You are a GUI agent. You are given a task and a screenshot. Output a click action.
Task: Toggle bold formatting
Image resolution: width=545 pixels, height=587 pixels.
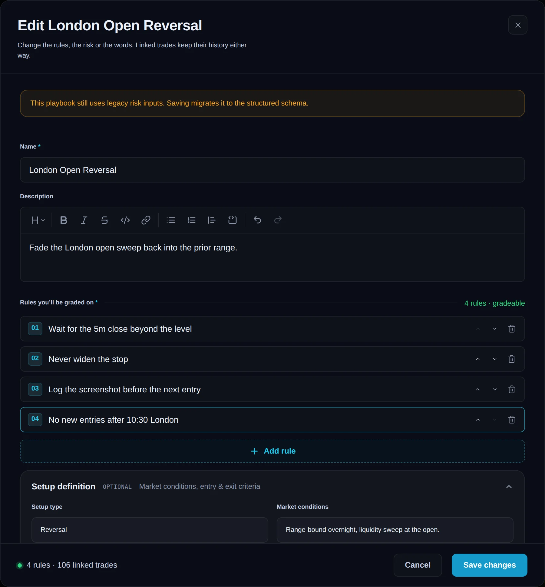click(x=64, y=220)
